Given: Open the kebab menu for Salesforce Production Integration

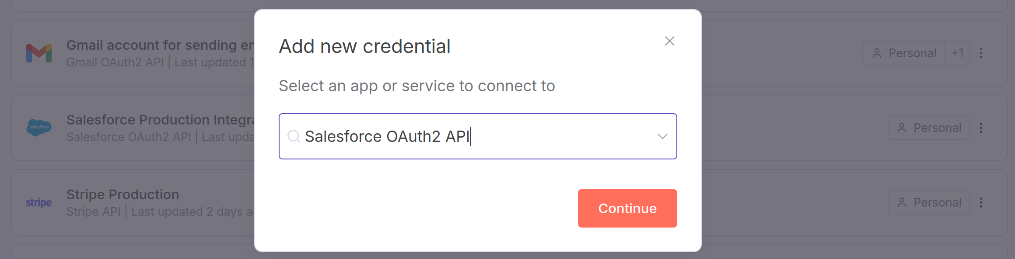Looking at the screenshot, I should click(x=981, y=128).
